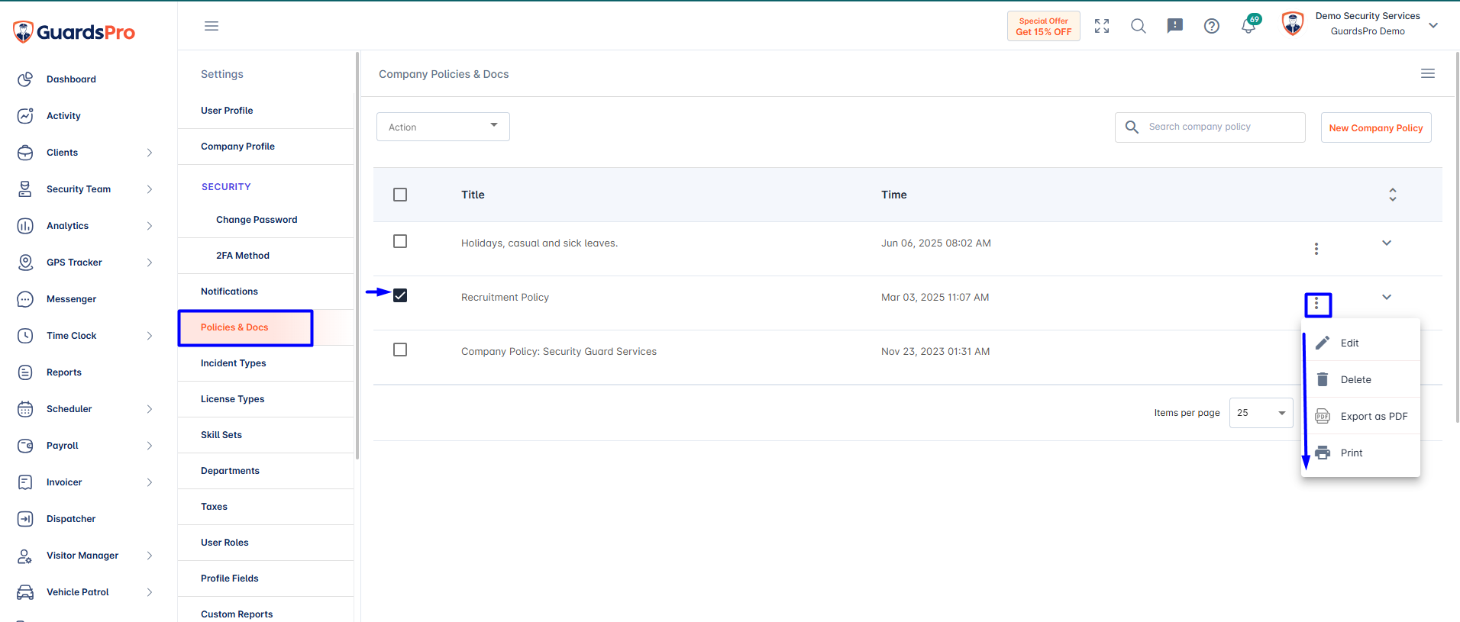Check the Holidays, casual and sick leaves checkbox
This screenshot has height=622, width=1460.
[400, 241]
